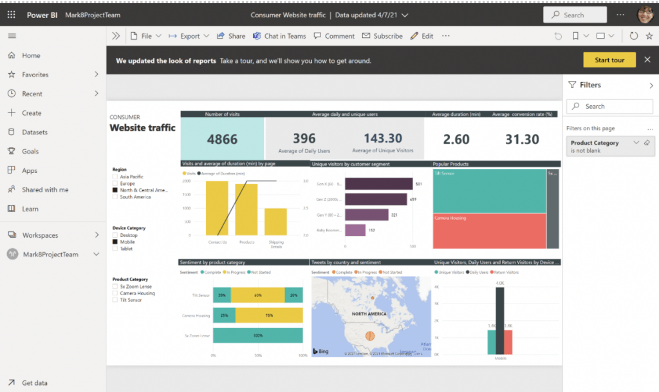Image resolution: width=659 pixels, height=392 pixels.
Task: Open the Learn book icon
Action: (x=12, y=209)
